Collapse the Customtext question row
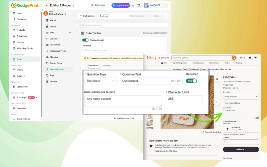The height and width of the screenshot is (167, 267). (x=85, y=67)
